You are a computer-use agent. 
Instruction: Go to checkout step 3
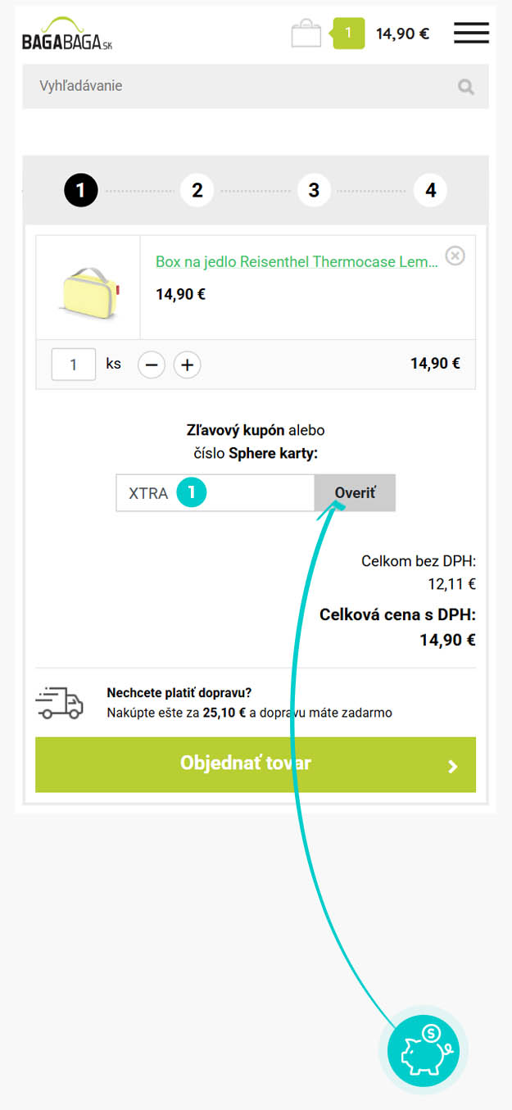click(314, 191)
